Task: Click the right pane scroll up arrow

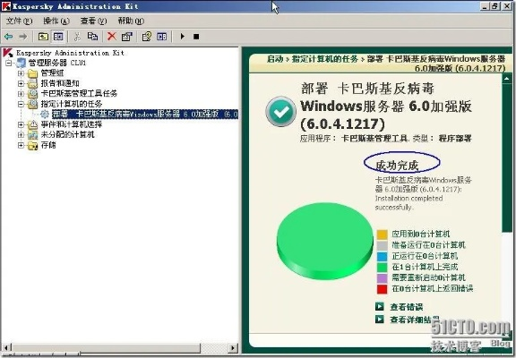Action: pyautogui.click(x=506, y=79)
